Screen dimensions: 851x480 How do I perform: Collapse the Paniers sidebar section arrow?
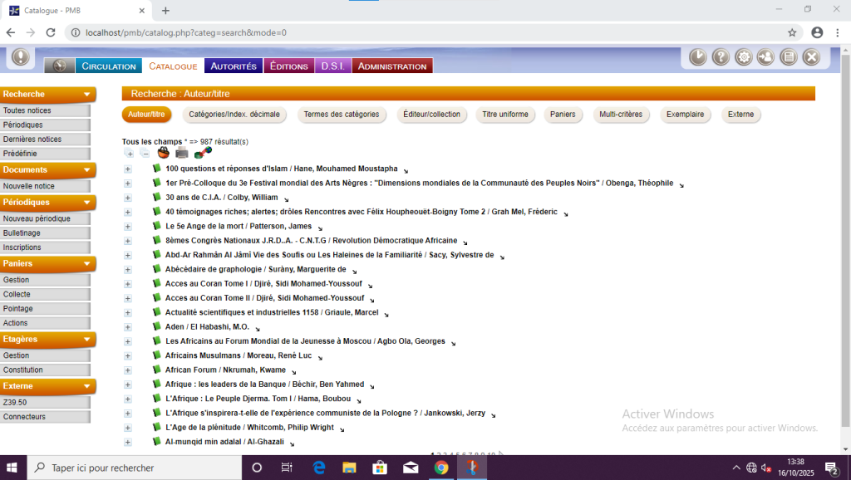(x=86, y=263)
